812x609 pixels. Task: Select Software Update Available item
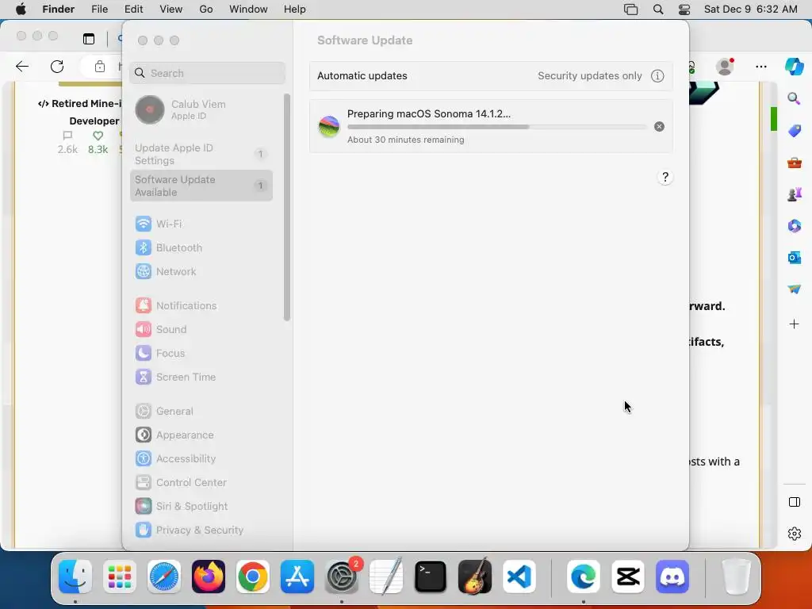click(201, 186)
